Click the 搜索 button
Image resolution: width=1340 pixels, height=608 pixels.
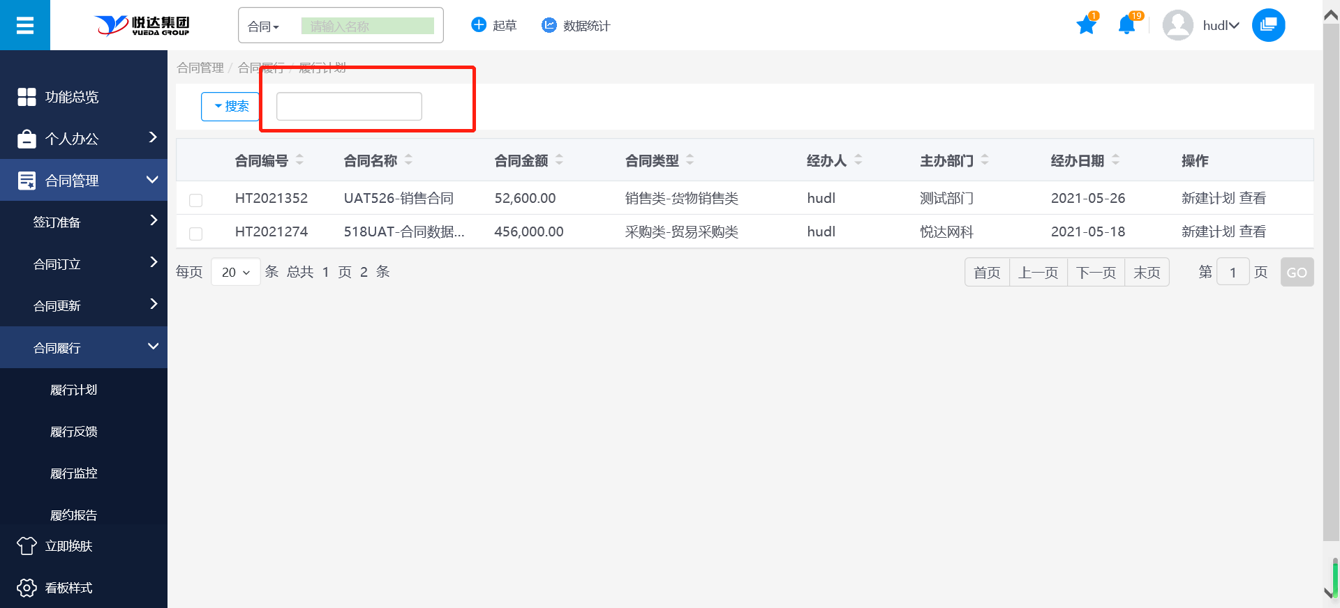pos(231,106)
